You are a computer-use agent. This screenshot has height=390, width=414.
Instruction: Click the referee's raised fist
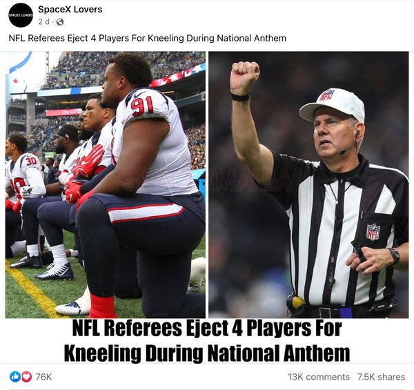tap(244, 77)
